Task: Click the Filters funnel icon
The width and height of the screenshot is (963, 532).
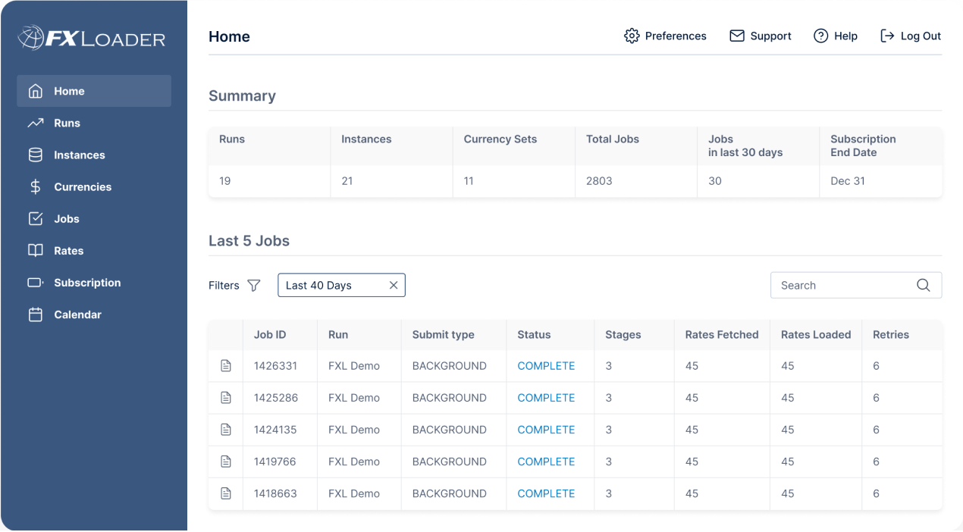Action: pos(254,285)
